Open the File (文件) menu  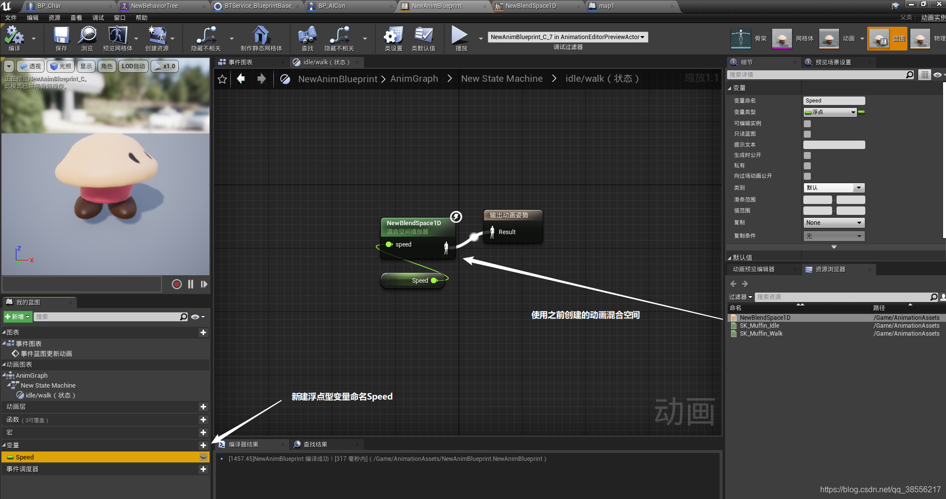[x=11, y=18]
